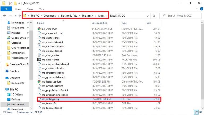Refresh the folder view
204x115 pixels.
pos(154,16)
